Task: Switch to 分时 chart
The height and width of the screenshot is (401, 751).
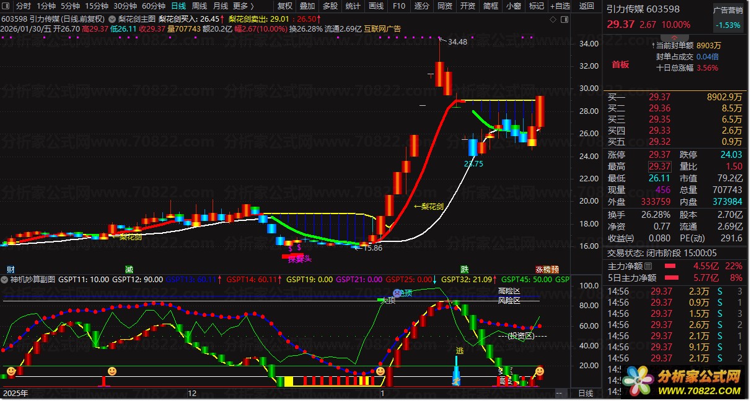Action: (23, 6)
